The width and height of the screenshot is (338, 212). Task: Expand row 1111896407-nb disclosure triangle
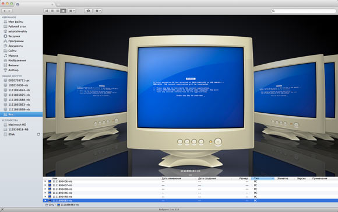[45, 185]
